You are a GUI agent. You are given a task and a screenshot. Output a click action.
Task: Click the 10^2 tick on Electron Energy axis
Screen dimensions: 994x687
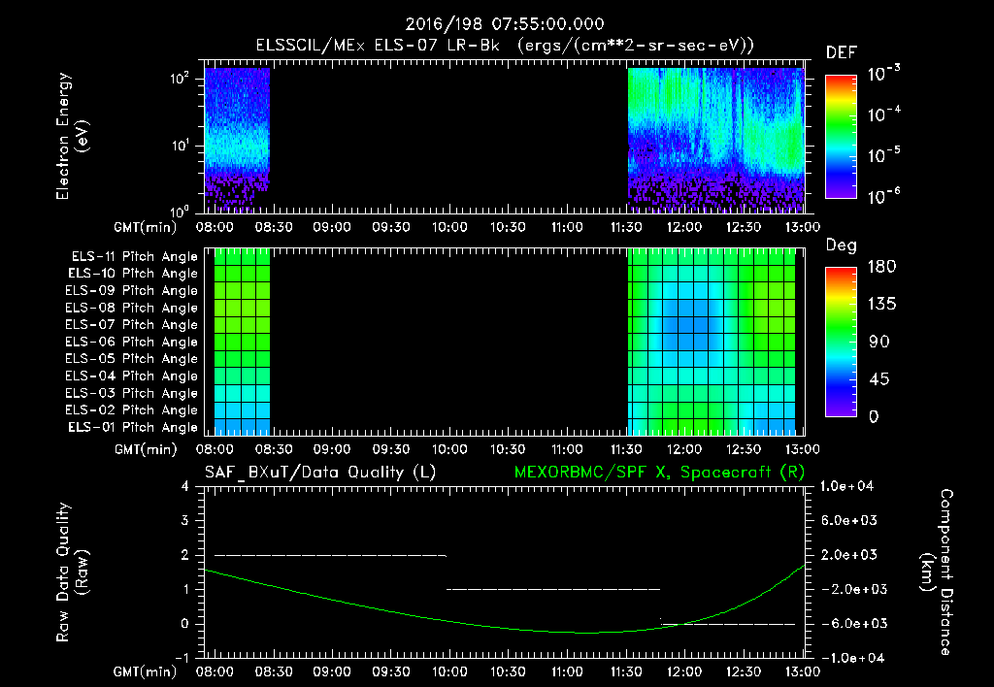click(x=180, y=79)
